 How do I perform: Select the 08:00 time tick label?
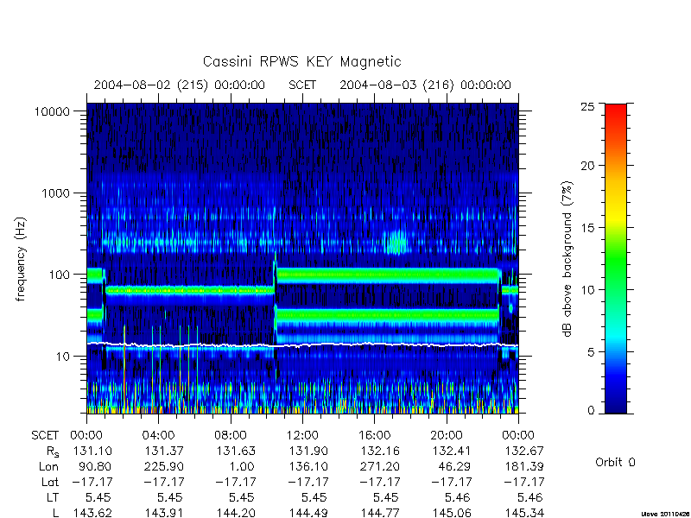(x=231, y=436)
